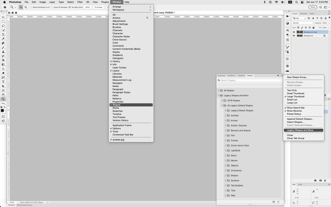Switch to the Color tab
The image size is (331, 207).
pos(300,184)
